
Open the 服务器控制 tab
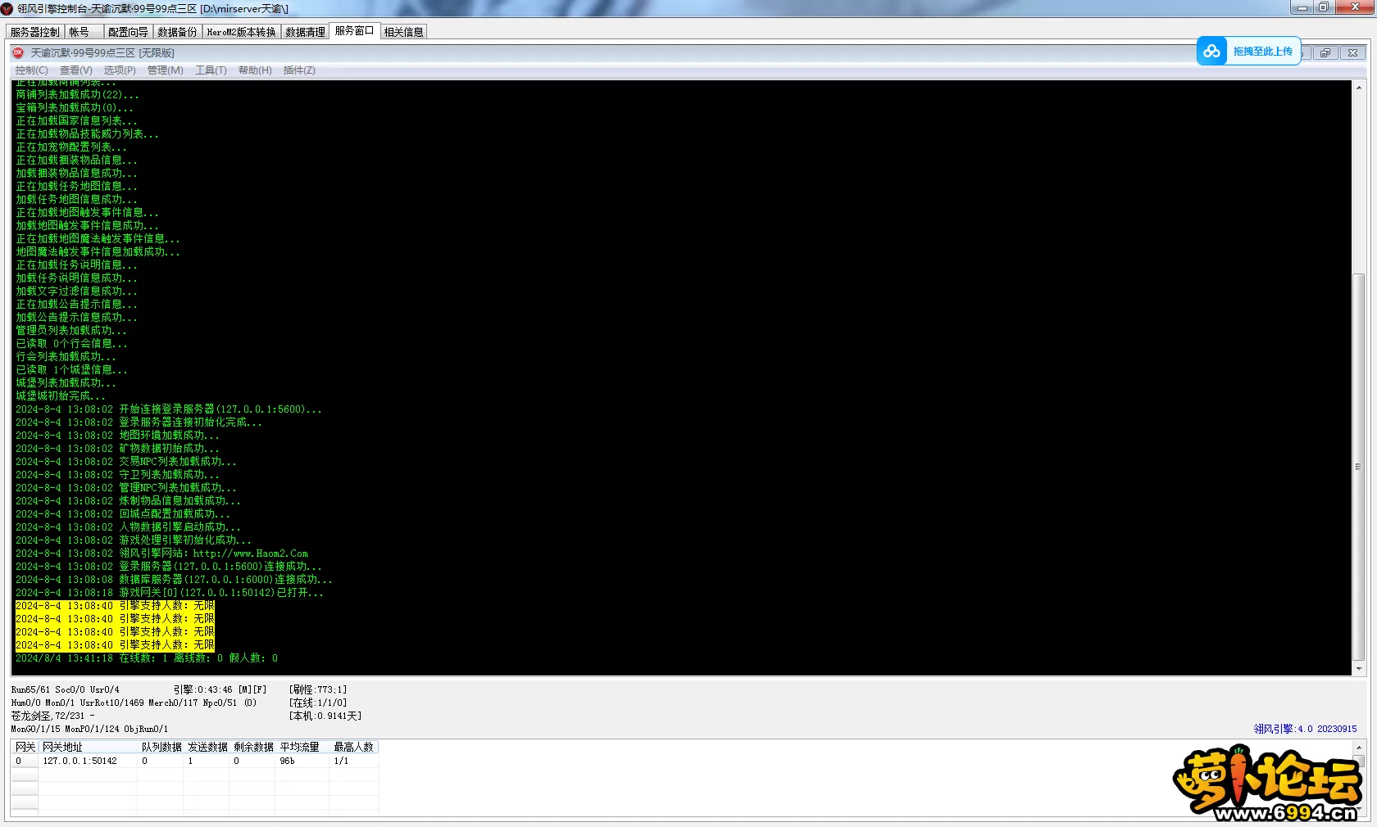[35, 32]
